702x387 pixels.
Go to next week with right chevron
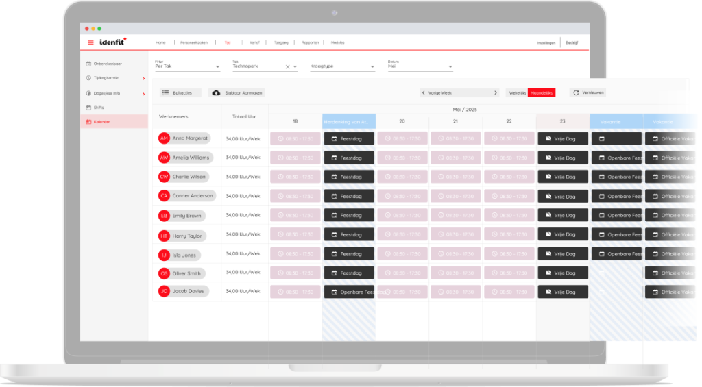496,92
